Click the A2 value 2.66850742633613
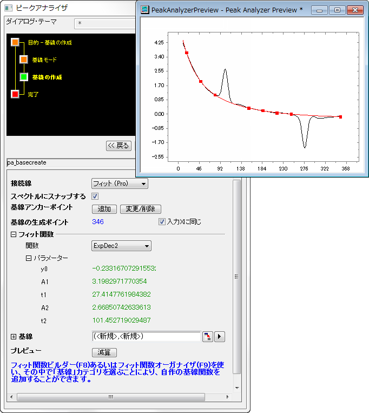The width and height of the screenshot is (369, 413). pyautogui.click(x=121, y=307)
